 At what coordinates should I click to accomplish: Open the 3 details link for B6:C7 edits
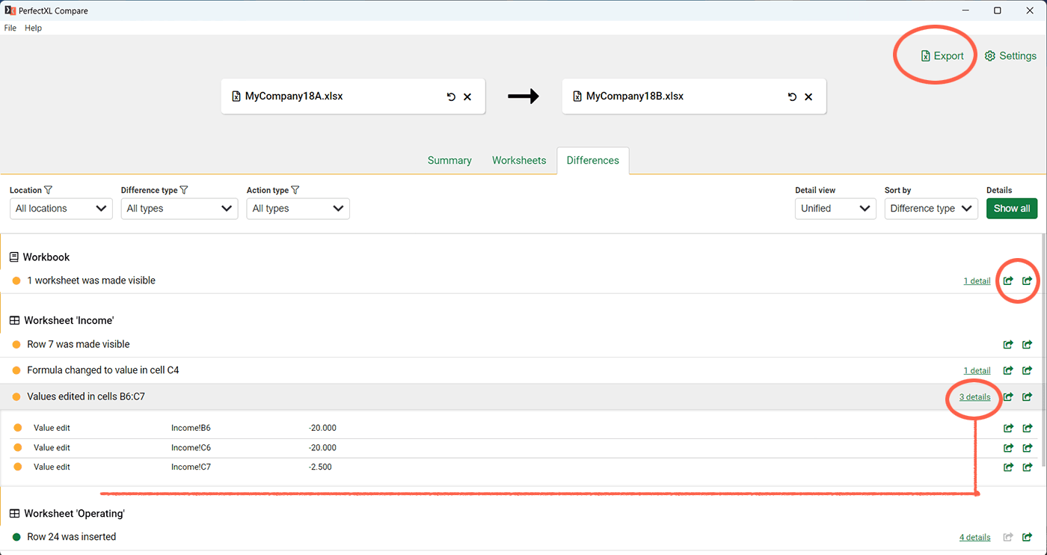974,396
